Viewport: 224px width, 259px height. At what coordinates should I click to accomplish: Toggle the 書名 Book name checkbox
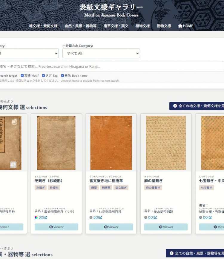62,75
